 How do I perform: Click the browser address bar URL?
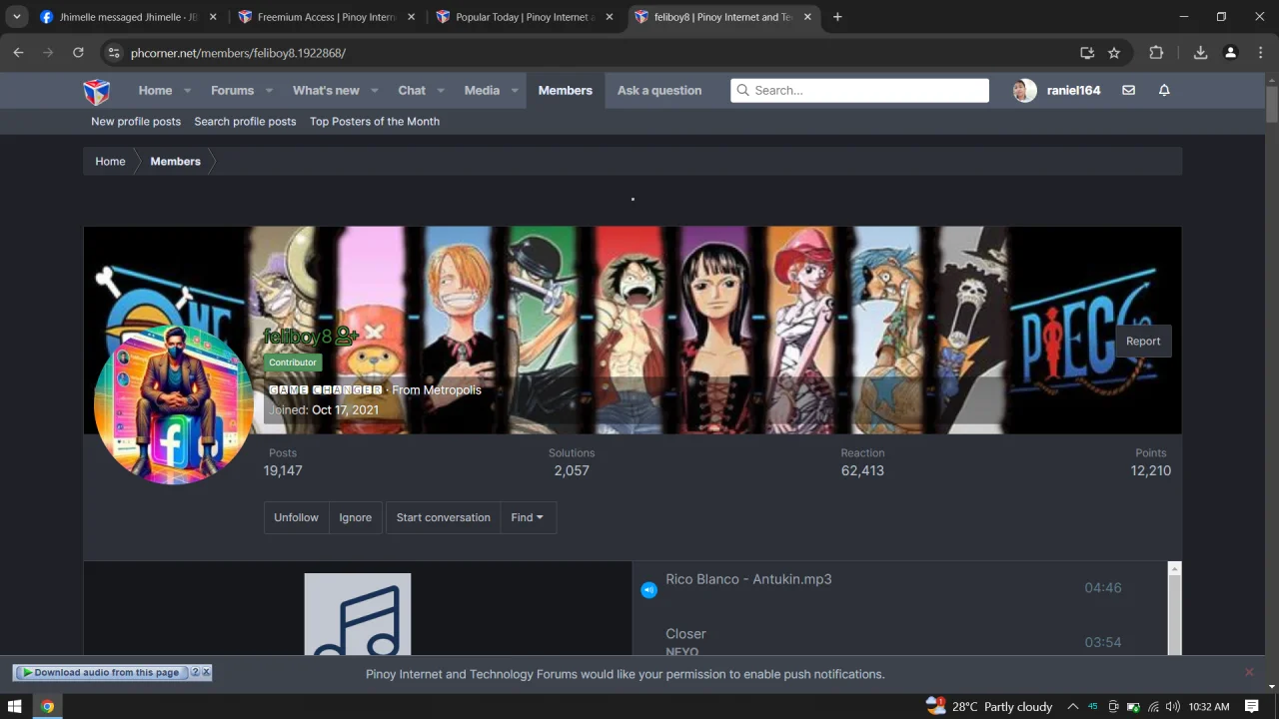coord(238,53)
